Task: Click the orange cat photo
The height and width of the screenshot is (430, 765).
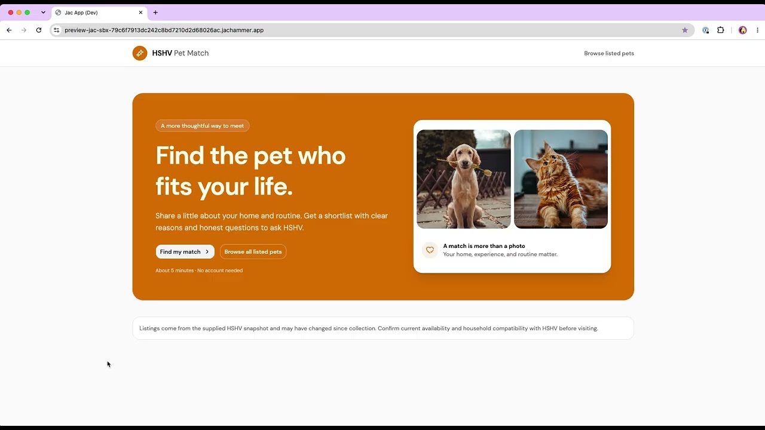Action: (561, 179)
